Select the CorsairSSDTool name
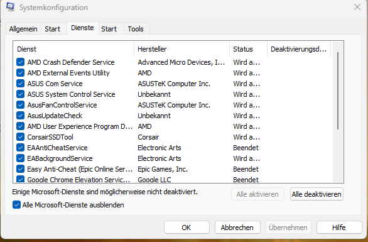The height and width of the screenshot is (242, 368). tap(50, 137)
